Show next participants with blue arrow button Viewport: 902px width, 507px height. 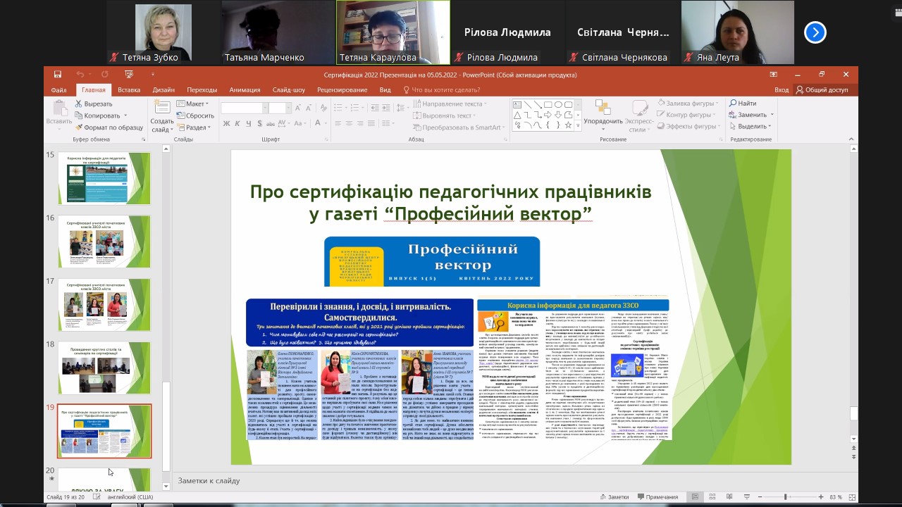[815, 32]
